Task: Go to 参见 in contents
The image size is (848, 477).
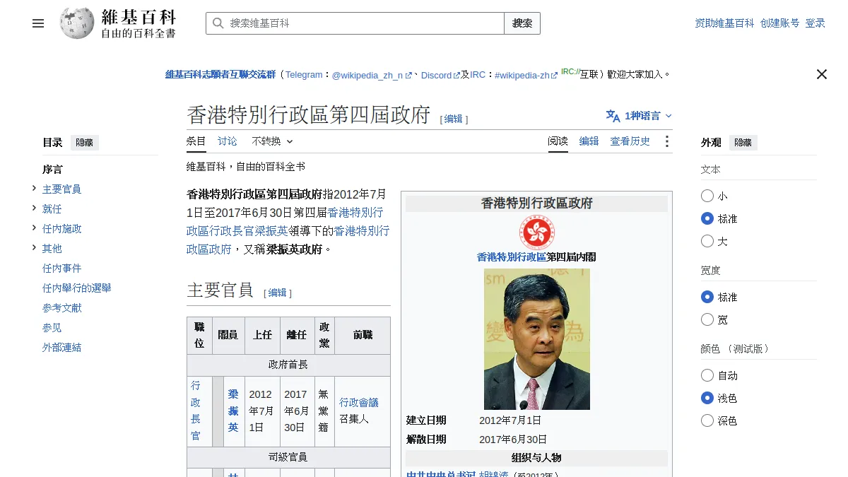Action: tap(52, 328)
